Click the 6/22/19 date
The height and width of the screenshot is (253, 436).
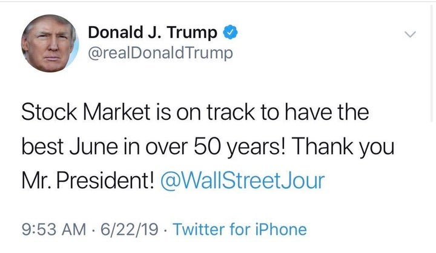(x=130, y=229)
